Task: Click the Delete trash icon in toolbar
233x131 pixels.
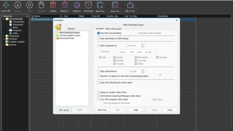Action: click(x=53, y=5)
